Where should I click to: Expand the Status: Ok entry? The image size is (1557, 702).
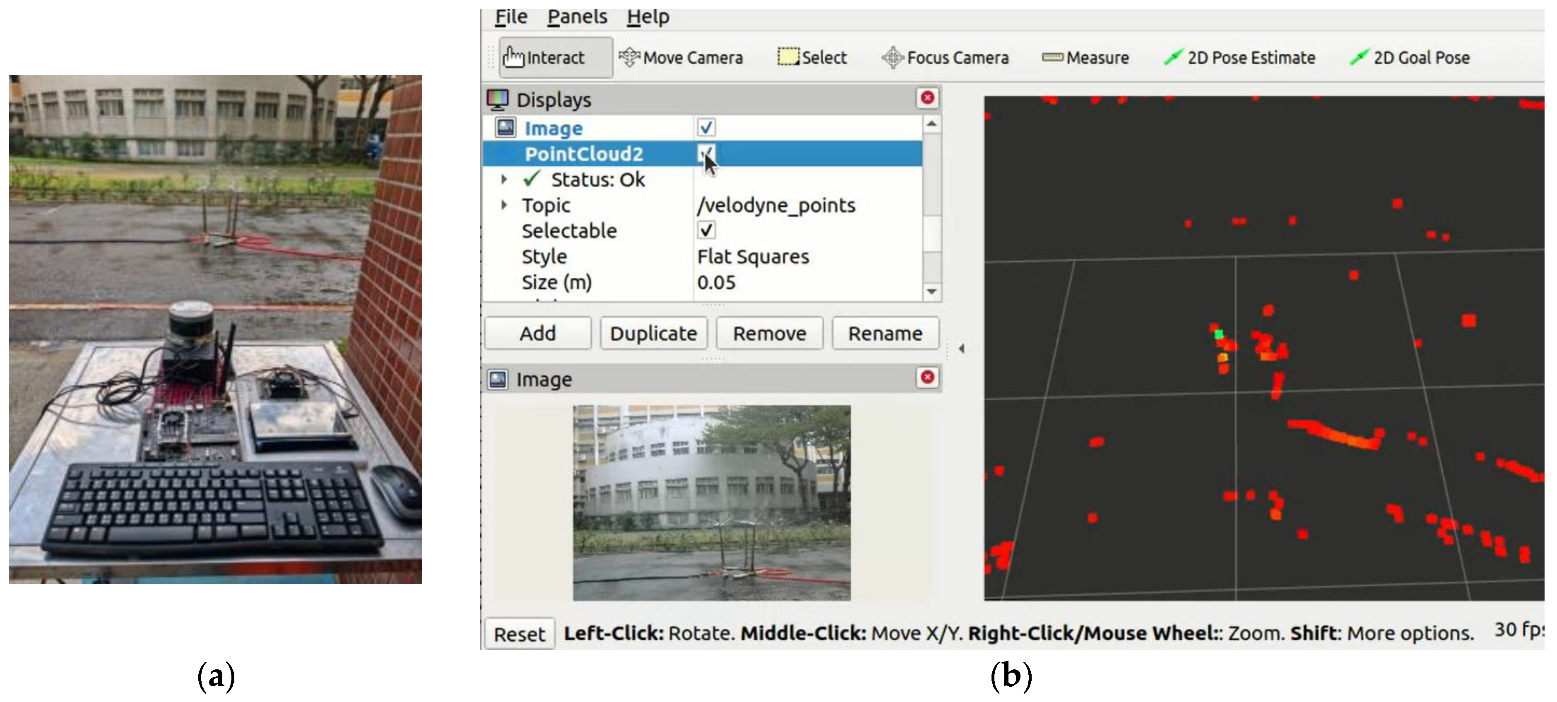coord(503,180)
